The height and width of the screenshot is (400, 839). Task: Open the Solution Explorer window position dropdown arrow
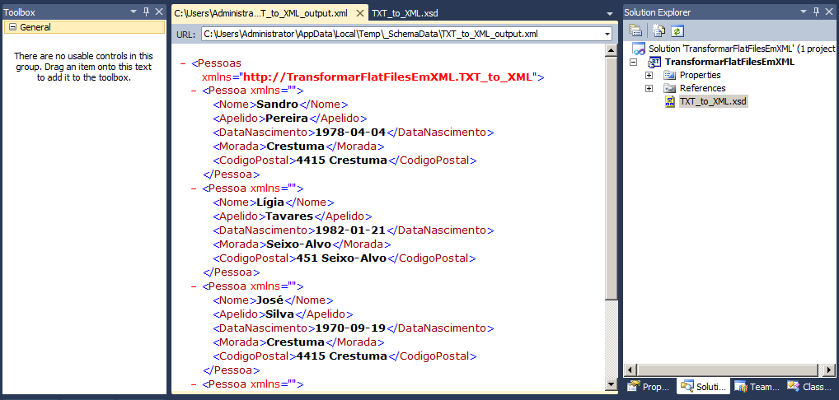[x=804, y=12]
